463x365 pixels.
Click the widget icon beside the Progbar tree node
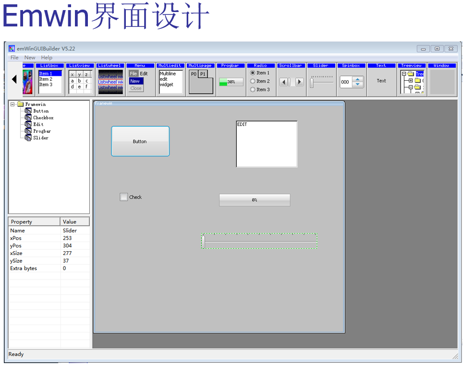[x=28, y=131]
